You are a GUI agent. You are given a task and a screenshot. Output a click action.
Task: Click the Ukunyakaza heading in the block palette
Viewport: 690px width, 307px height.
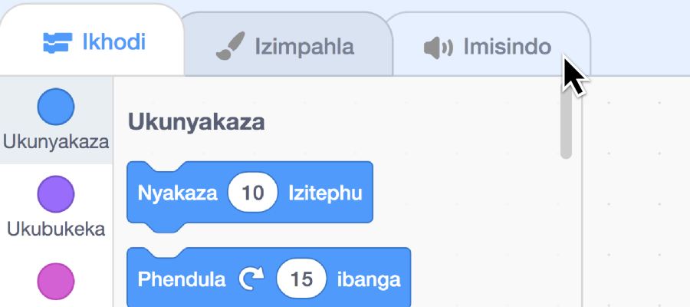click(196, 123)
